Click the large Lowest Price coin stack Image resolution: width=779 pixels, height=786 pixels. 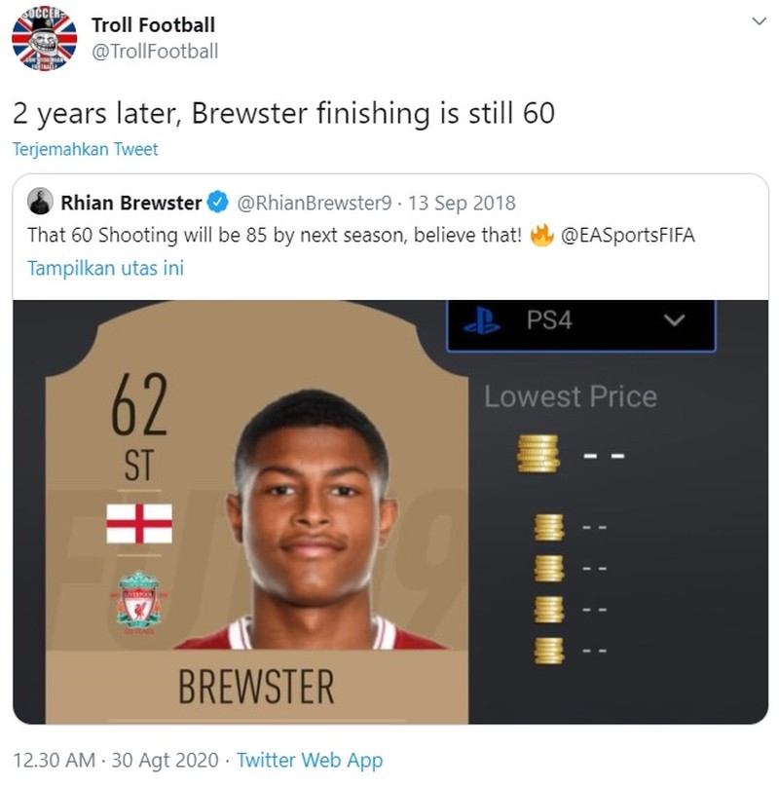pyautogui.click(x=538, y=454)
